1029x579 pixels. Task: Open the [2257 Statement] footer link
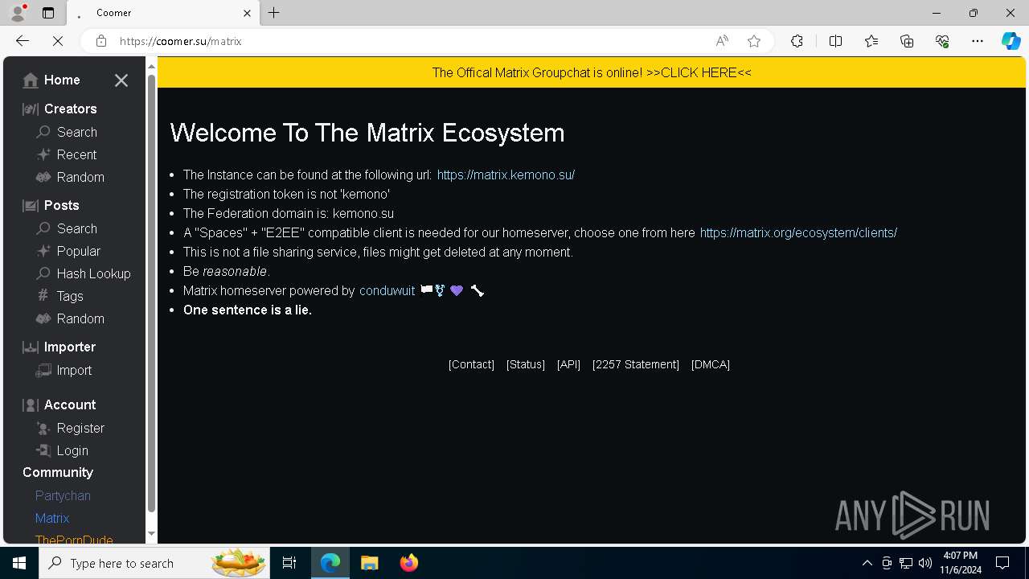pos(636,364)
